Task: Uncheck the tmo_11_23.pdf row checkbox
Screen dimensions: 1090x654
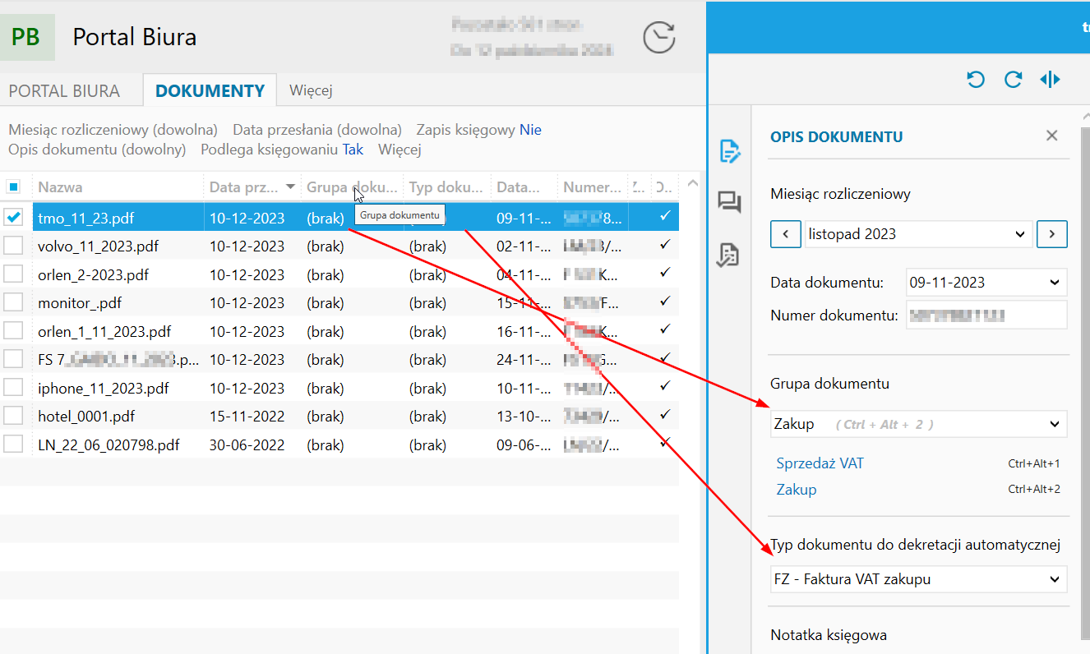Action: click(x=13, y=218)
